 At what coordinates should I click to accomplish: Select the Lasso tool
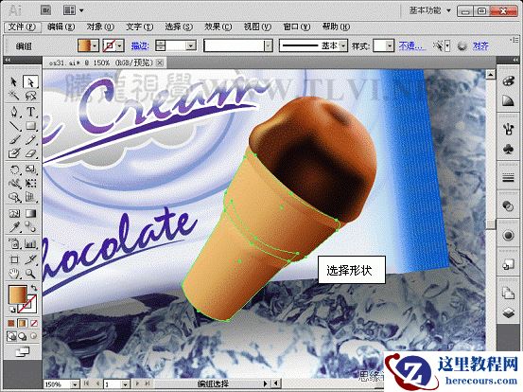pos(30,96)
